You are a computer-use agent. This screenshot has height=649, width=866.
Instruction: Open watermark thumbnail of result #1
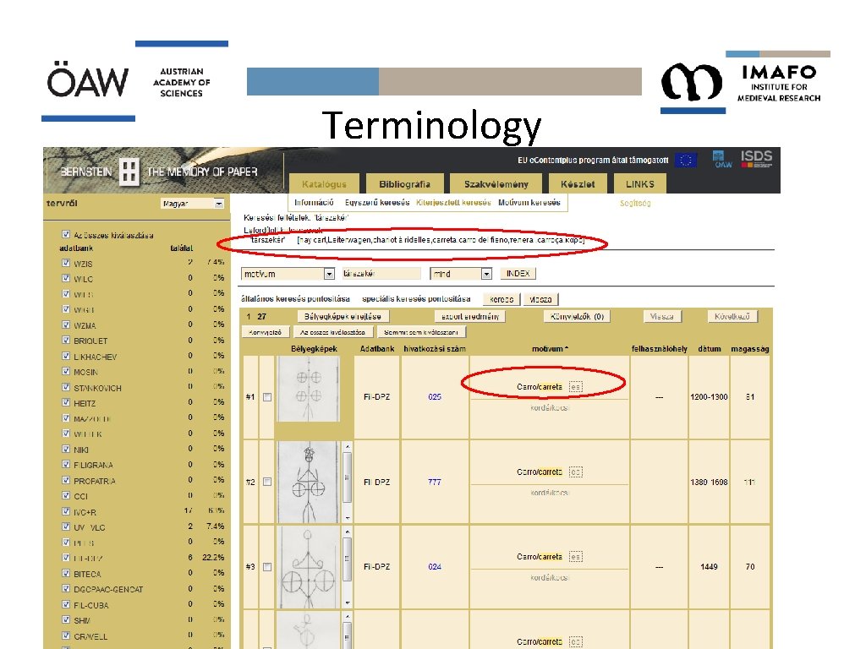[308, 389]
